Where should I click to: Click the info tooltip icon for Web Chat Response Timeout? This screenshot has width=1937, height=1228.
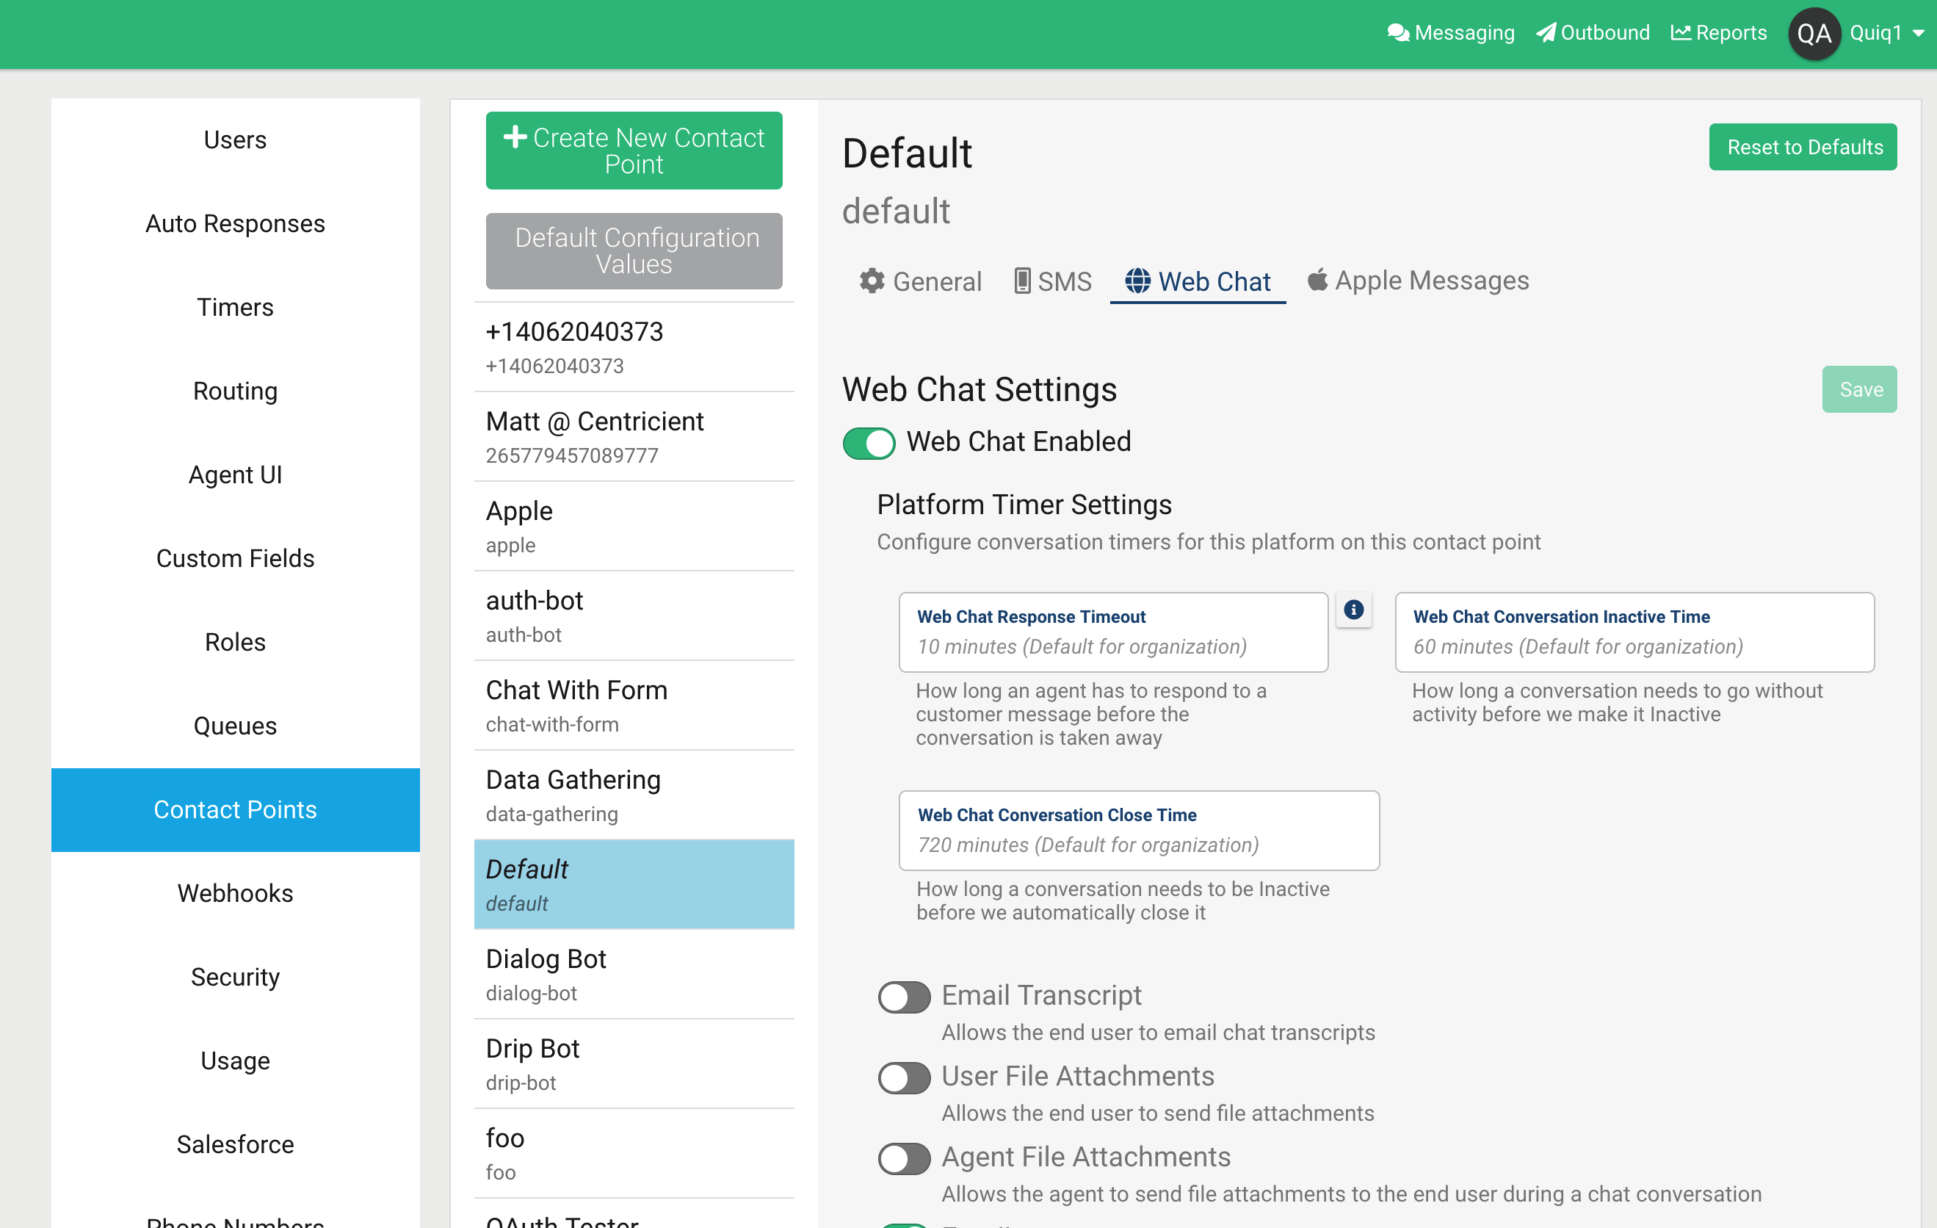click(x=1355, y=608)
